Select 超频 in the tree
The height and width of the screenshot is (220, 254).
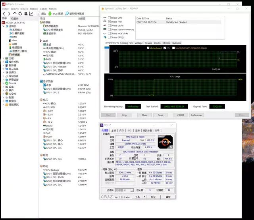click(x=13, y=44)
